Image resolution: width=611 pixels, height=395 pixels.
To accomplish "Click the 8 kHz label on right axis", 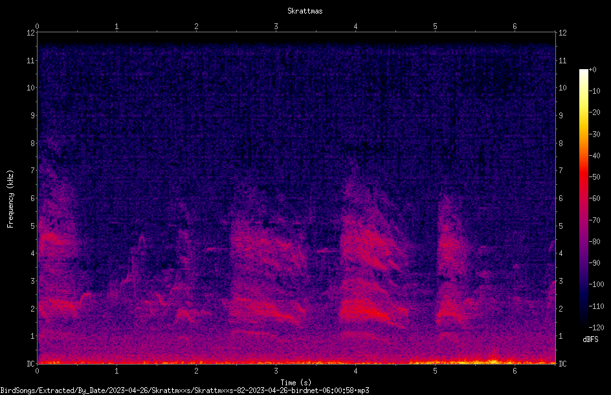I will coord(561,144).
